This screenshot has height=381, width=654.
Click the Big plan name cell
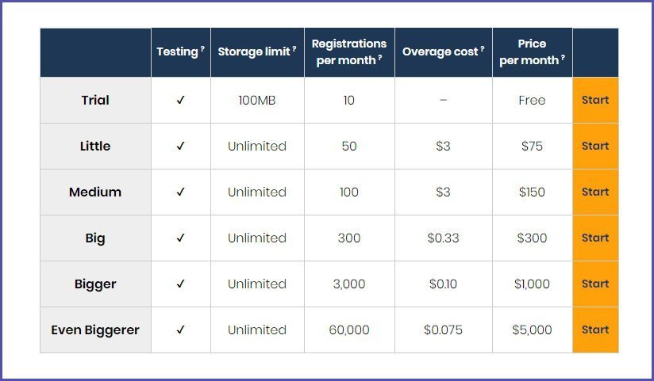click(x=95, y=238)
